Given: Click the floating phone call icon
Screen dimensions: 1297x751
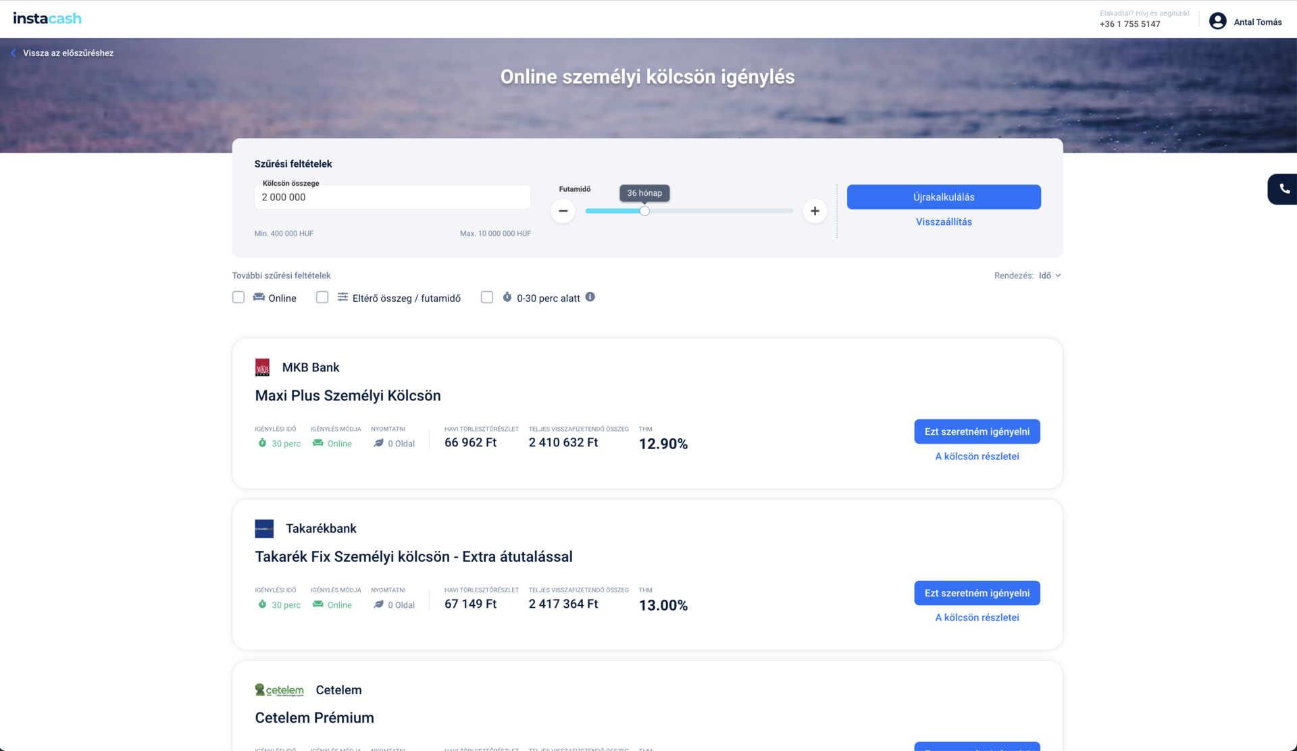Looking at the screenshot, I should point(1284,189).
